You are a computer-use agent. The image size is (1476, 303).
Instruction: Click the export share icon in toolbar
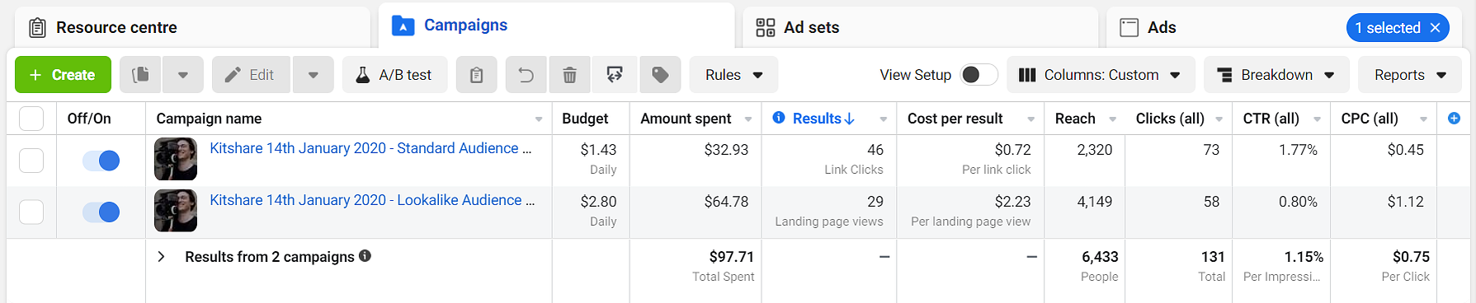[x=615, y=75]
